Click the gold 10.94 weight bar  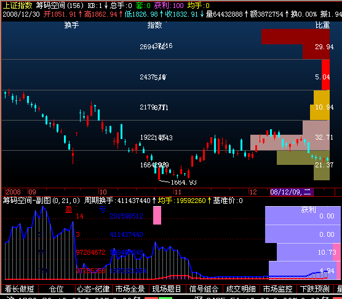tap(320, 105)
